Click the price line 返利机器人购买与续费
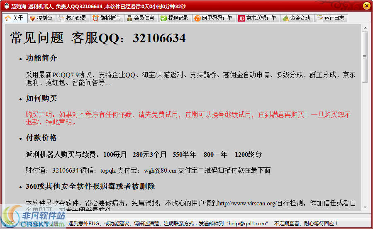 click(x=144, y=155)
